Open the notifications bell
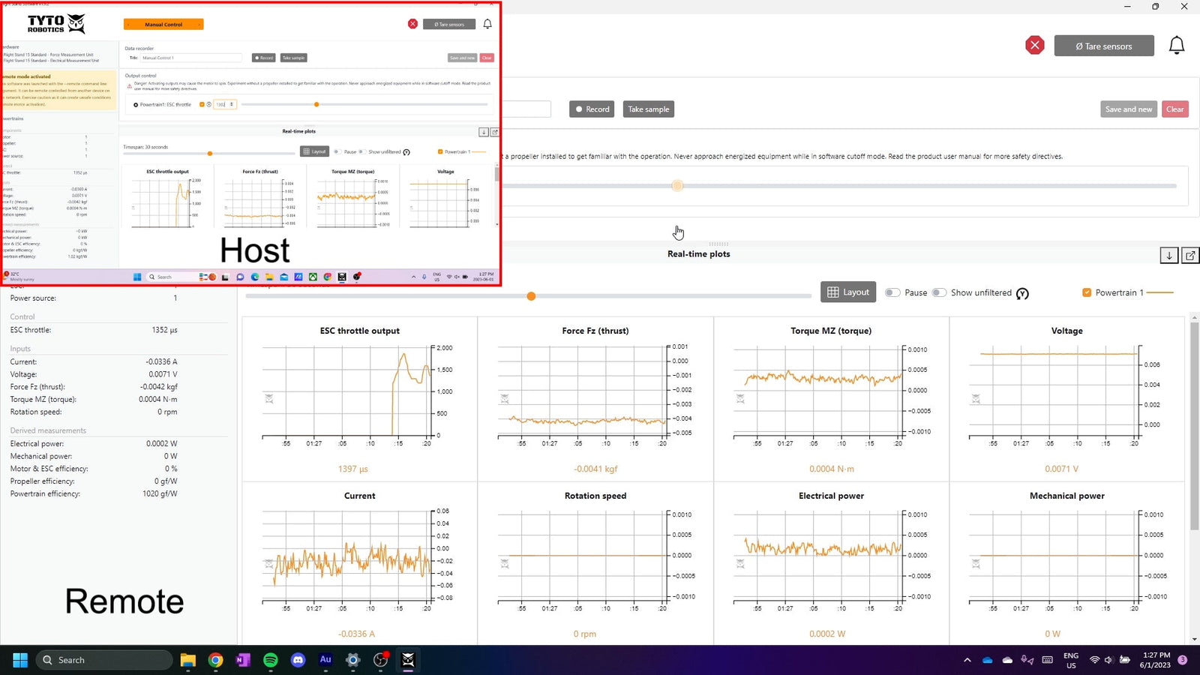The height and width of the screenshot is (675, 1200). click(x=1176, y=46)
